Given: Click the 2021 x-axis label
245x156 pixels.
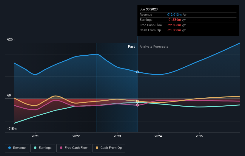Looking at the screenshot, I should (x=35, y=136).
